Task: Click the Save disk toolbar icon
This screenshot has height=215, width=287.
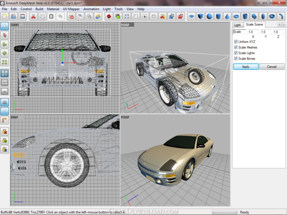Action: pos(22,16)
